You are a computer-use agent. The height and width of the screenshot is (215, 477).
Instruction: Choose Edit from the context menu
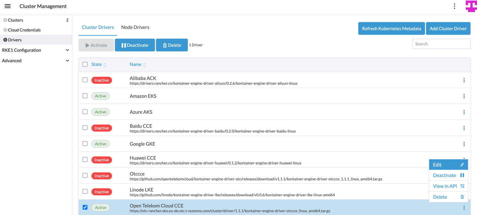click(448, 165)
